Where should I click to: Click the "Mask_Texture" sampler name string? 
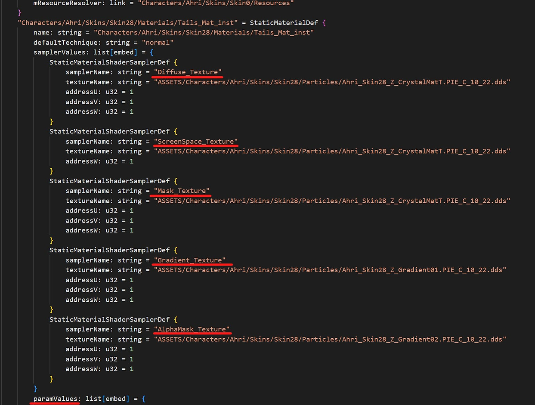(x=182, y=191)
